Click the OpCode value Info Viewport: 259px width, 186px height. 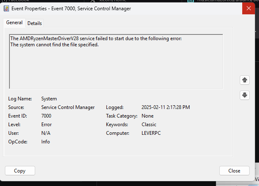click(x=45, y=142)
